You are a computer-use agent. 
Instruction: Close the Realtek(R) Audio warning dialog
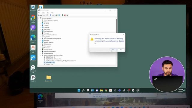123,35
